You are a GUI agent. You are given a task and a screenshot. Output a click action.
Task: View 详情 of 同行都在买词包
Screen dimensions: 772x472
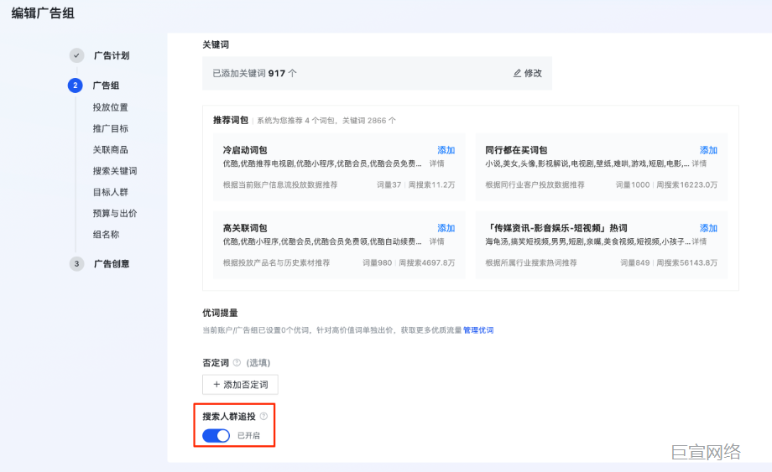tap(699, 163)
